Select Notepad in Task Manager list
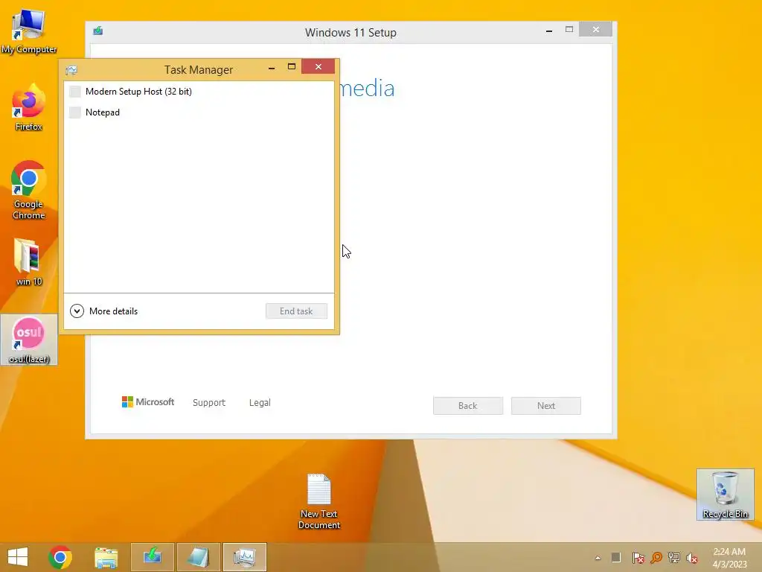Image resolution: width=762 pixels, height=572 pixels. click(199, 112)
